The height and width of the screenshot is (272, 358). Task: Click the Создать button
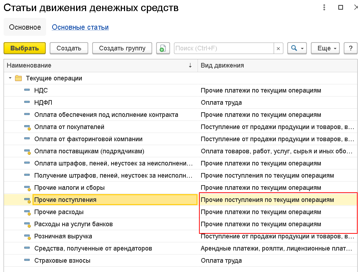point(69,48)
